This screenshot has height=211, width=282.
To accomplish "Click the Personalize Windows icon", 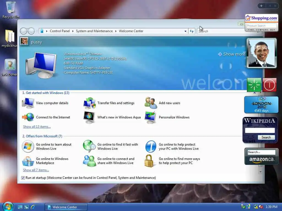I will click(151, 117).
